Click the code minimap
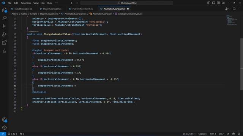Screen dimensions: 243x136 click(x=232, y=20)
